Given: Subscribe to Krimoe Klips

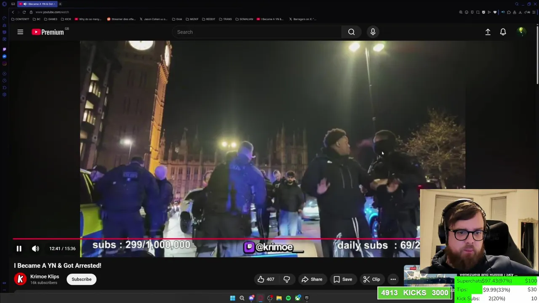Looking at the screenshot, I should [81, 279].
